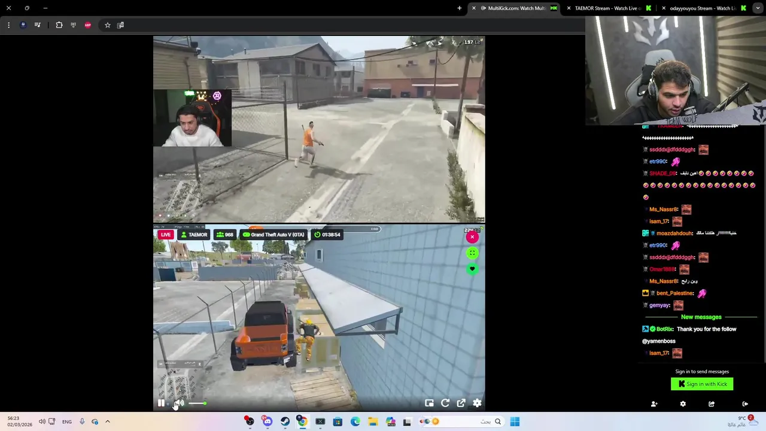Viewport: 766px width, 431px height.
Task: Bookmark this page star icon
Action: (x=108, y=25)
